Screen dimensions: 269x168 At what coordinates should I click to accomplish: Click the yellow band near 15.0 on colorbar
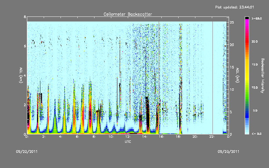pos(247,65)
